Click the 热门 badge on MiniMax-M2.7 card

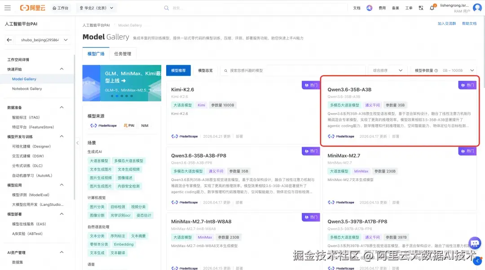click(467, 151)
